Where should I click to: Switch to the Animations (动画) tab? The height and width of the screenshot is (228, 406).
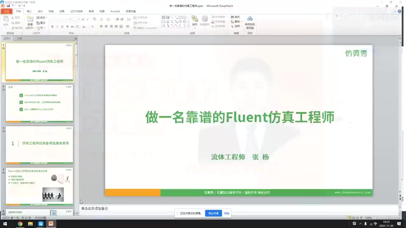pyautogui.click(x=62, y=11)
